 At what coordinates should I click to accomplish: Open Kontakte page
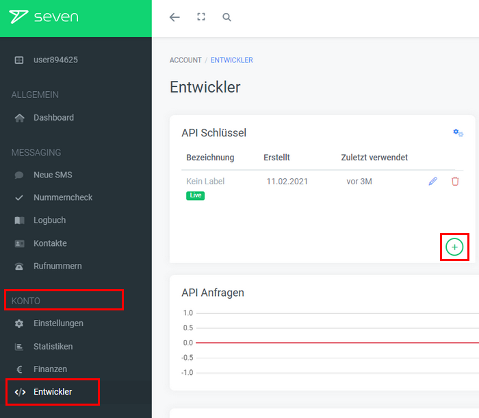tap(50, 243)
